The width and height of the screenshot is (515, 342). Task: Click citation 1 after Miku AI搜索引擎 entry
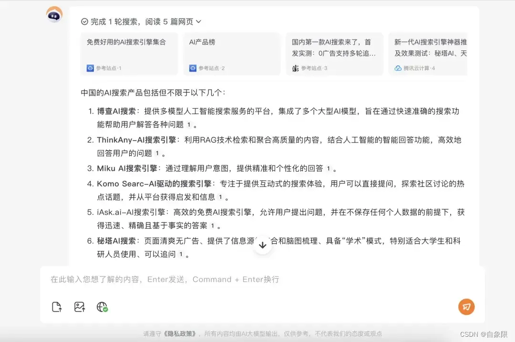point(328,168)
